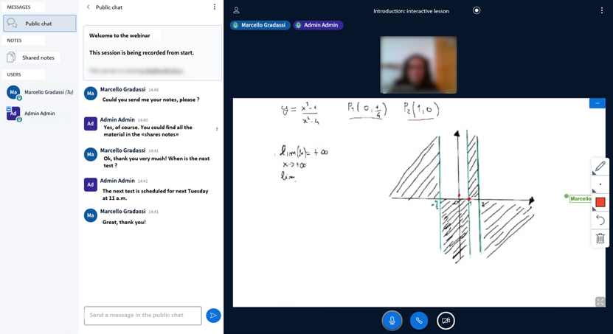Click the 'Public chat' panel header title
The image size is (613, 334).
coord(109,7)
